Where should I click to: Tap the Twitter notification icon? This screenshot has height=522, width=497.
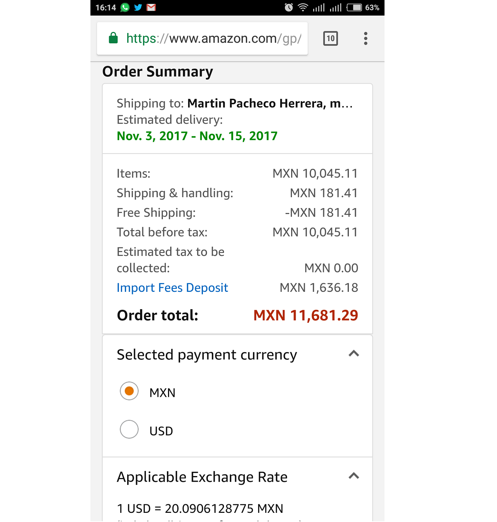[x=138, y=7]
